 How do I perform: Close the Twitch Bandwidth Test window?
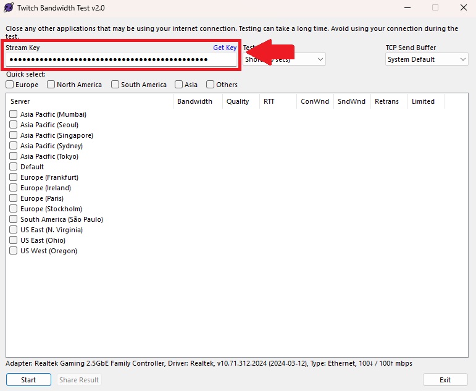coord(464,7)
